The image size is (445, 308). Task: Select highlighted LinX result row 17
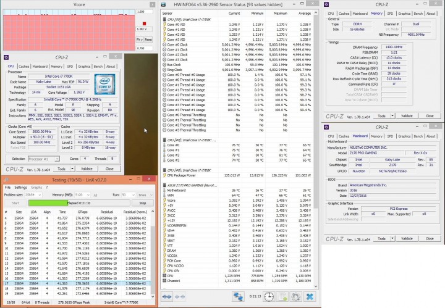(77, 283)
